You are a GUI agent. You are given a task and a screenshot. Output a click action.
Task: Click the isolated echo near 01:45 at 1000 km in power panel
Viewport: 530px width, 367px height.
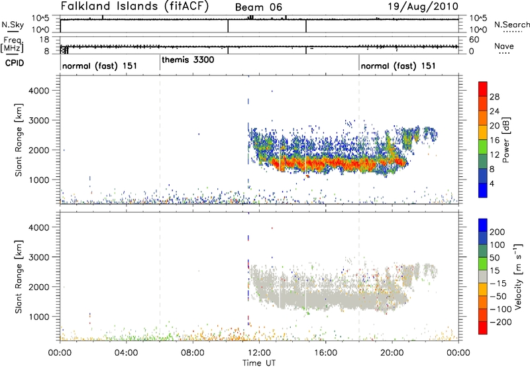pyautogui.click(x=90, y=178)
